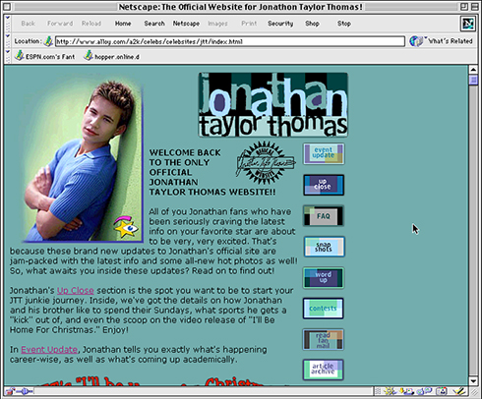Click the Shop toolbar button

pyautogui.click(x=312, y=24)
